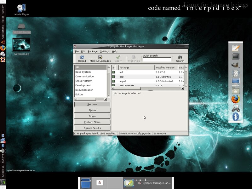This screenshot has height=189, width=252.
Task: Click the Search Results button
Action: point(92,128)
